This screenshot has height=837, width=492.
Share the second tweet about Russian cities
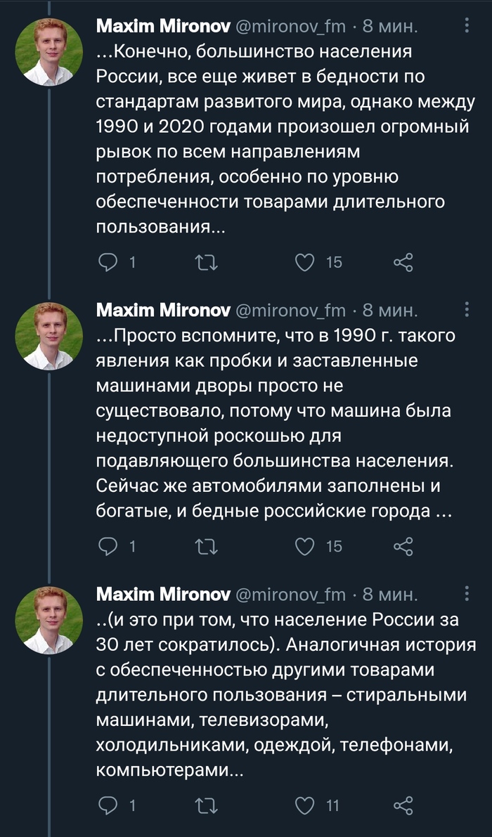pos(403,545)
